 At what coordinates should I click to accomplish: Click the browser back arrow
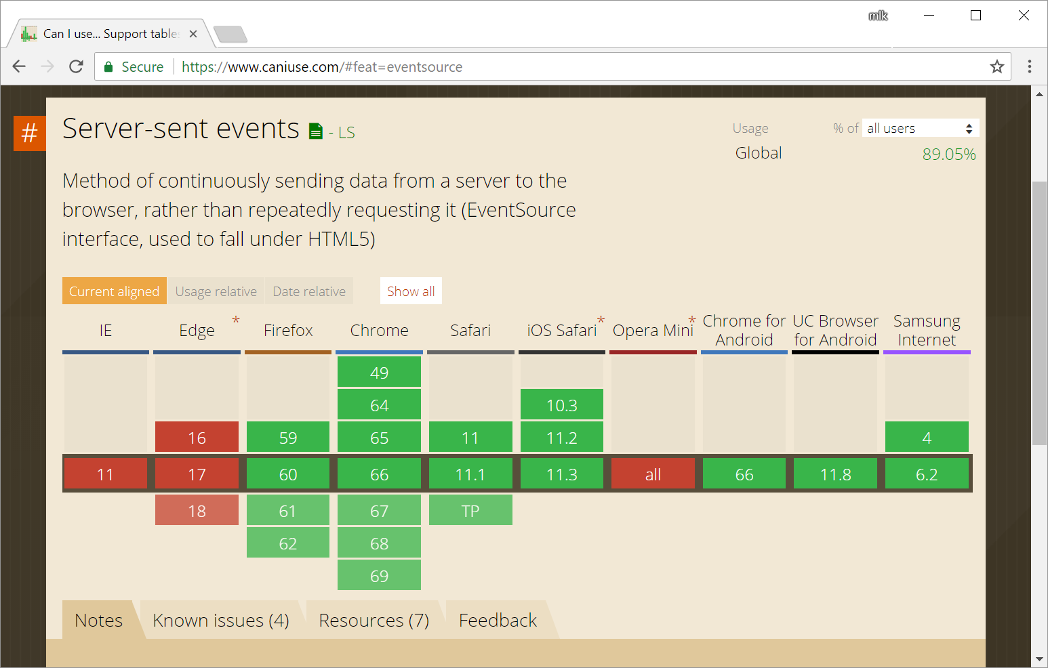point(19,66)
